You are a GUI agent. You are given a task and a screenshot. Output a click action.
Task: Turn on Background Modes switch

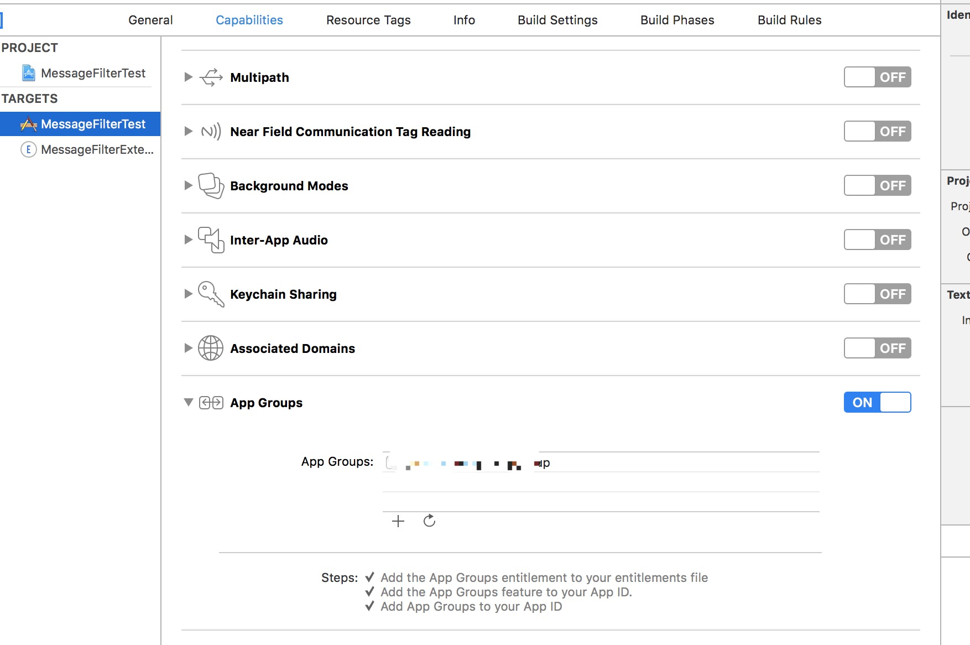coord(877,186)
